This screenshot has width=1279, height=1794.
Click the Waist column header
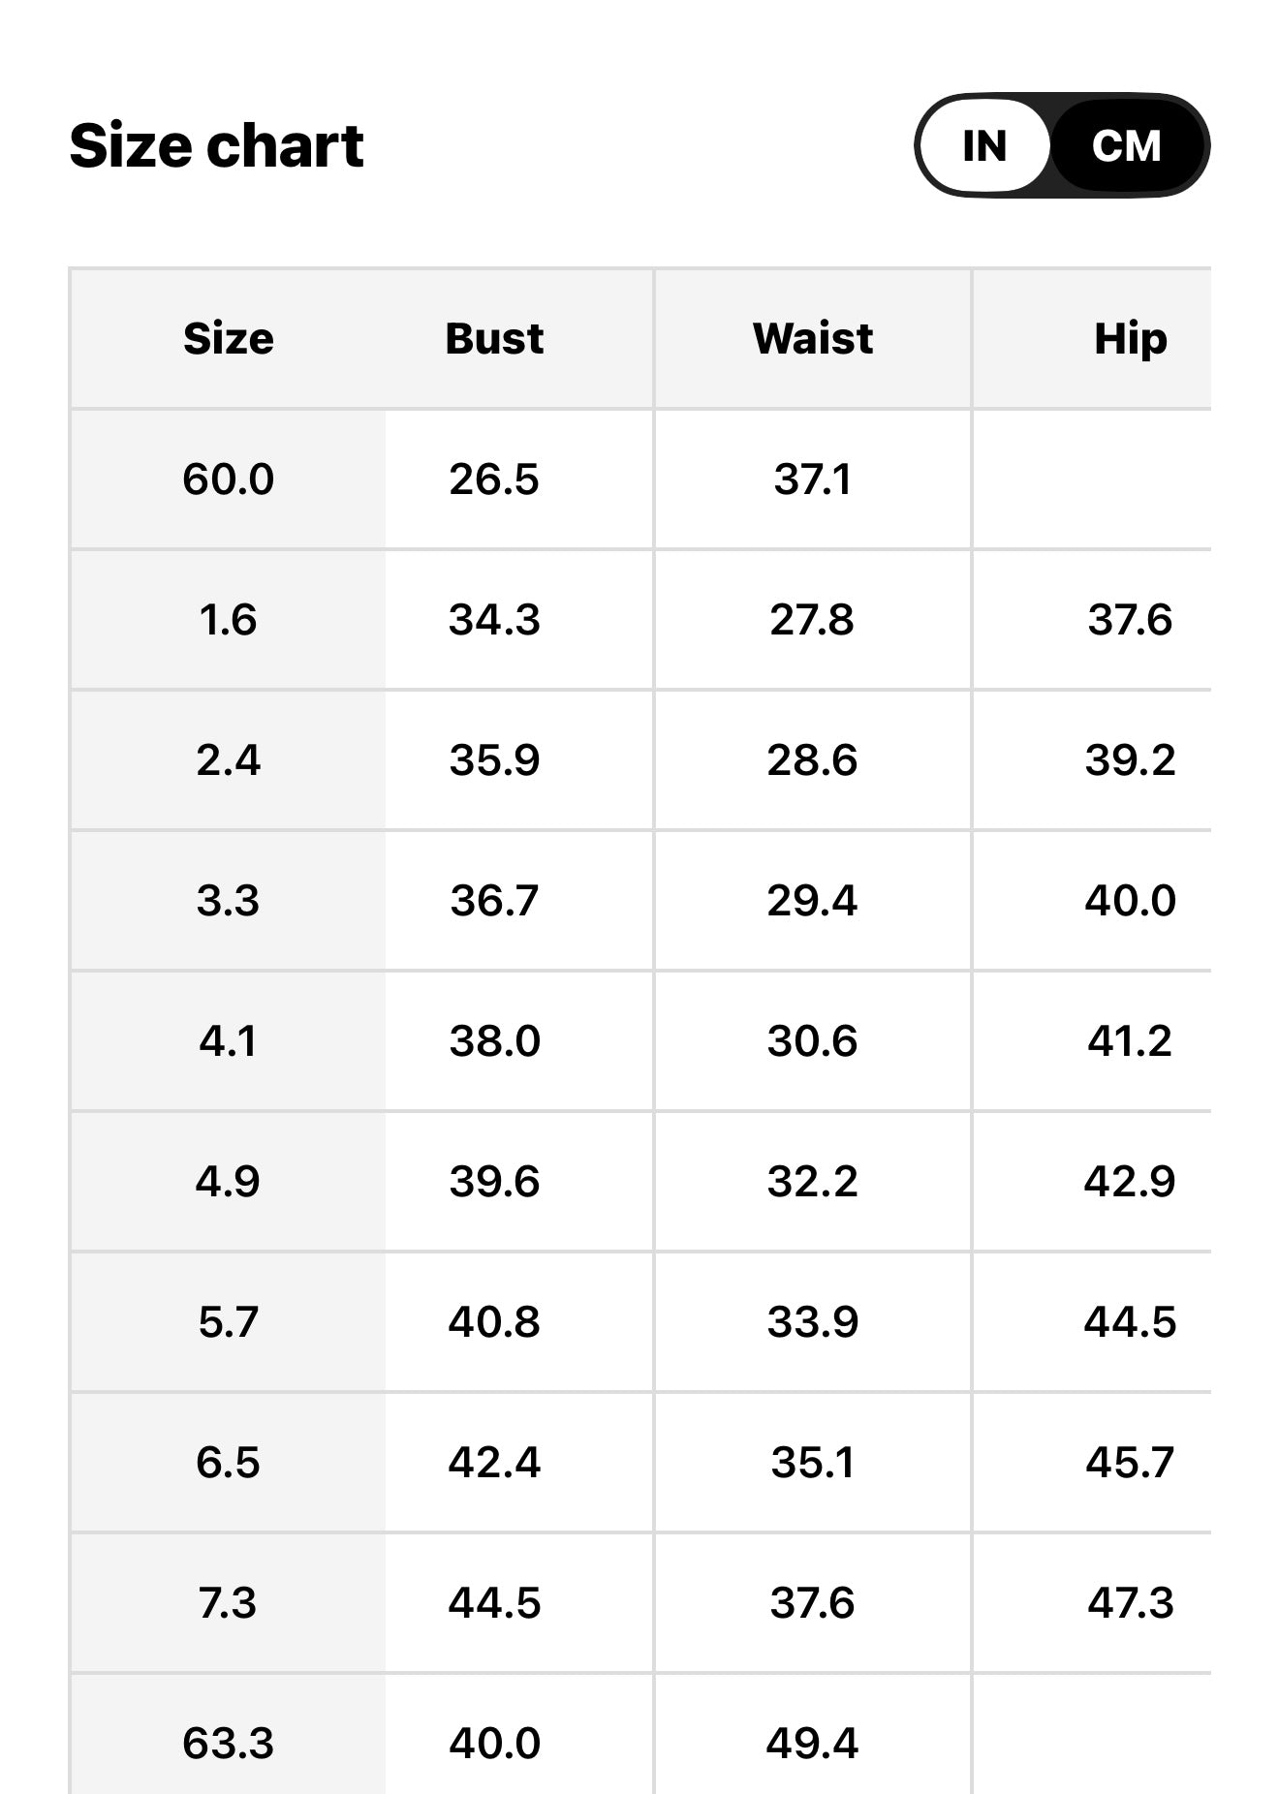click(x=813, y=339)
